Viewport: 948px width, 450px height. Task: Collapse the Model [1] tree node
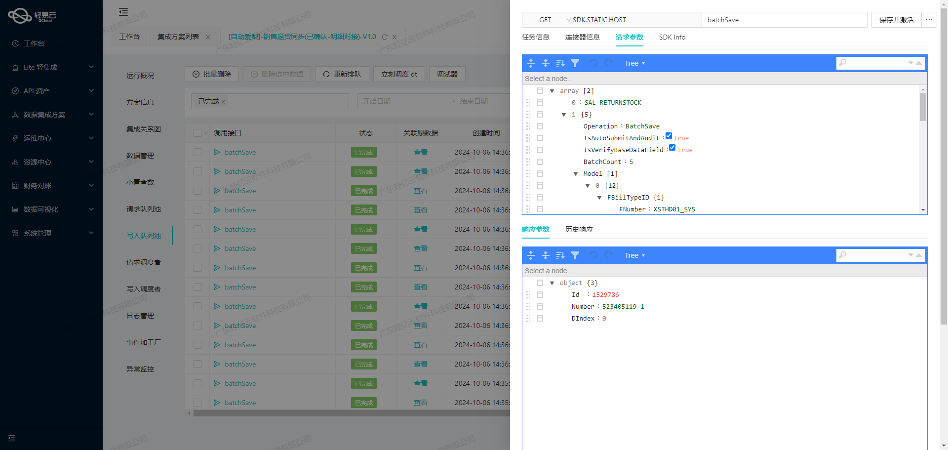(x=575, y=173)
